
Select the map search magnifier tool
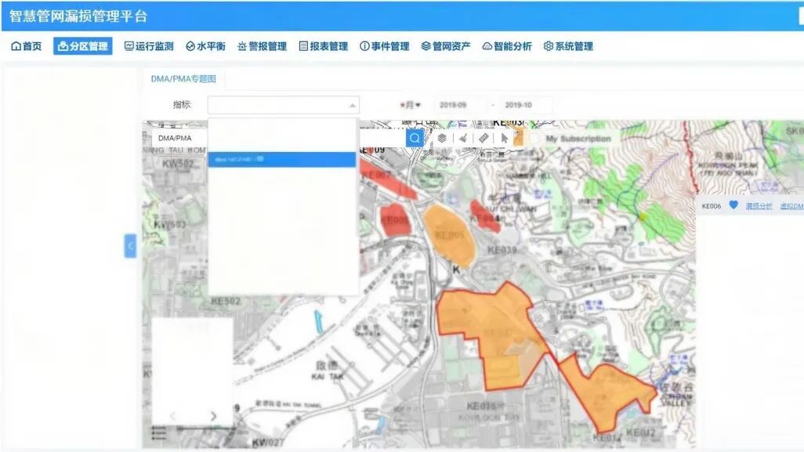click(x=414, y=136)
